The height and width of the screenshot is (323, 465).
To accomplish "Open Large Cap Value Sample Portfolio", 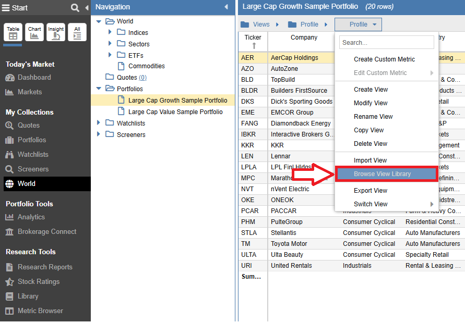I will point(175,112).
